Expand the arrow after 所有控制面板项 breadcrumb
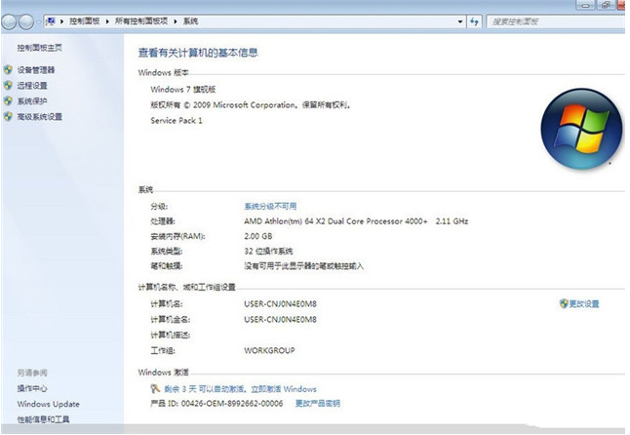Screen dimensions: 630x435 click(x=176, y=21)
